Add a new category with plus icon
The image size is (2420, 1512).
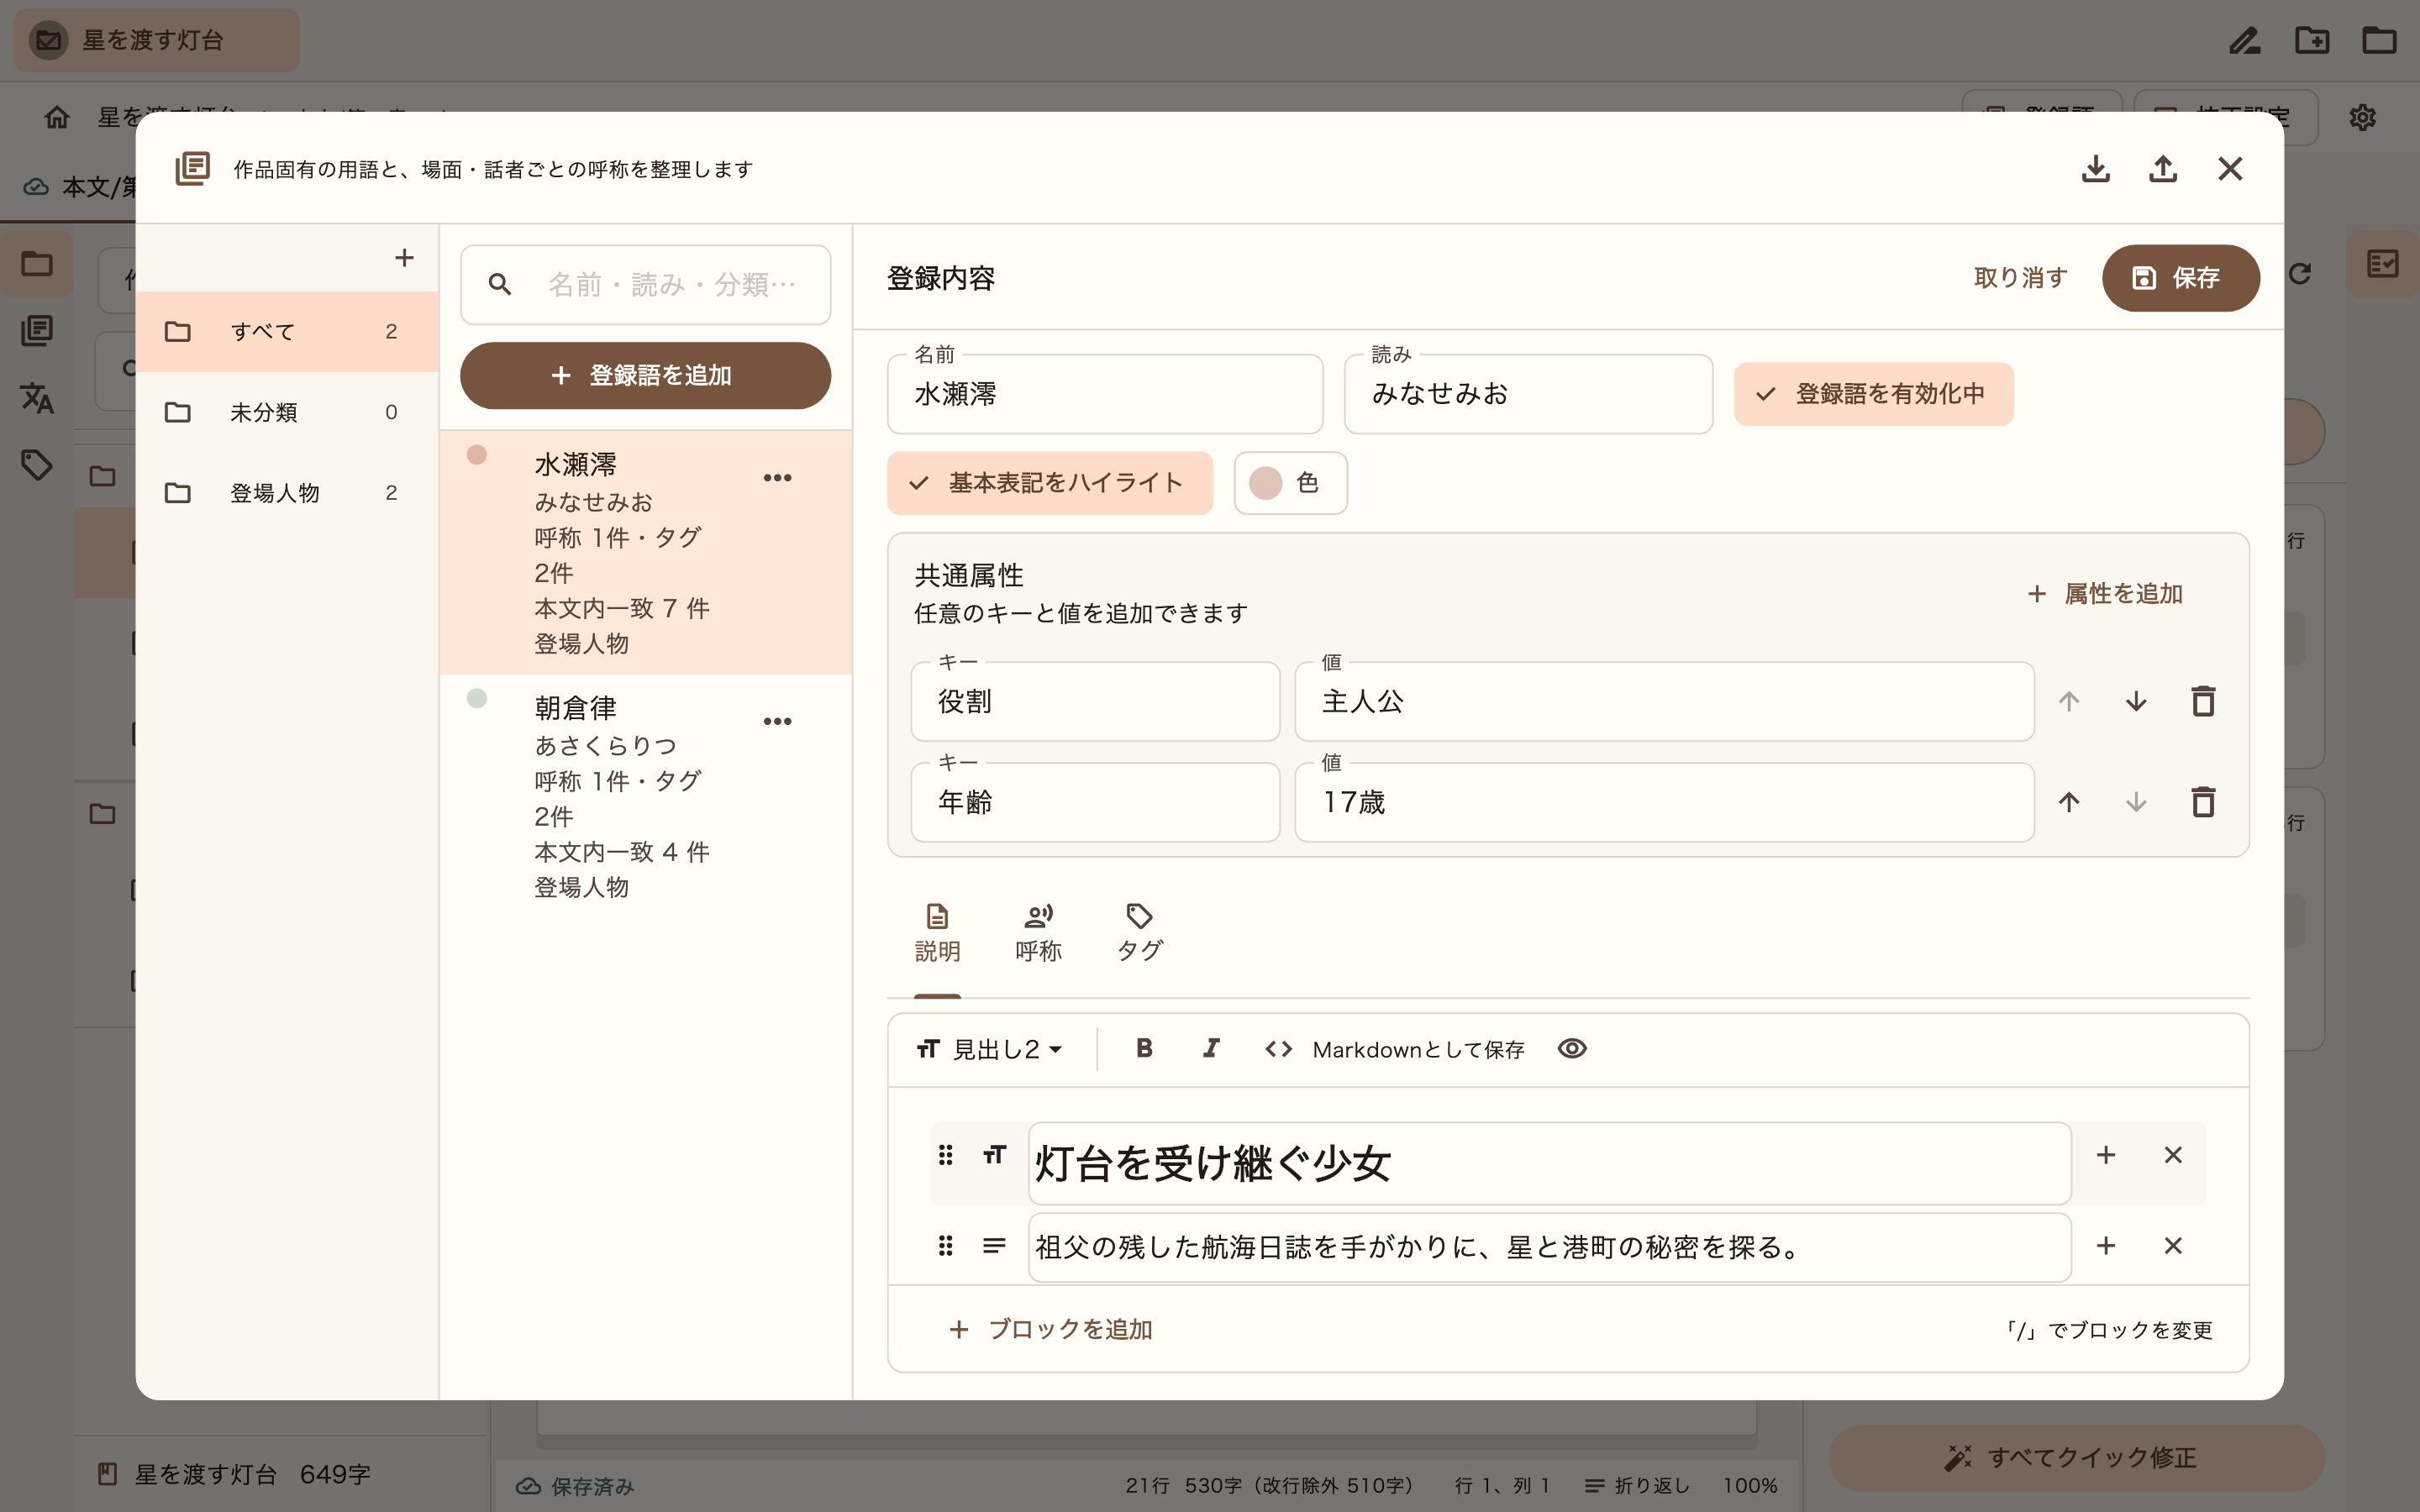(404, 258)
